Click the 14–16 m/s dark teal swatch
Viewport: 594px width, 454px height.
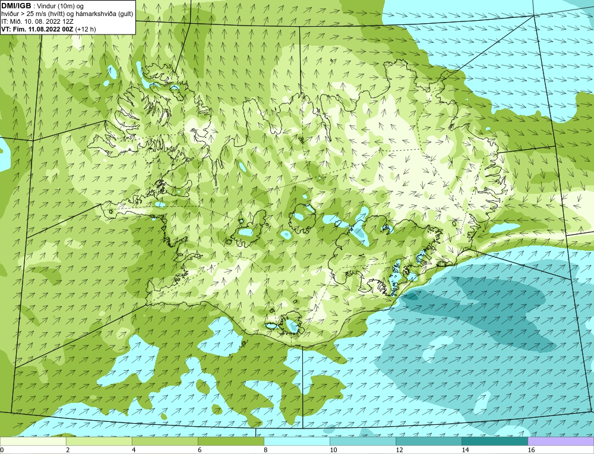[x=494, y=441]
